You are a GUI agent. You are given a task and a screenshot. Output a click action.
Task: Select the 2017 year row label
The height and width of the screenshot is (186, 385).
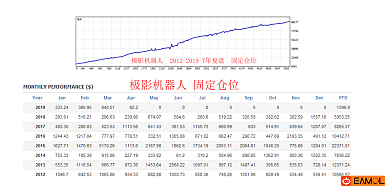[x=40, y=127]
